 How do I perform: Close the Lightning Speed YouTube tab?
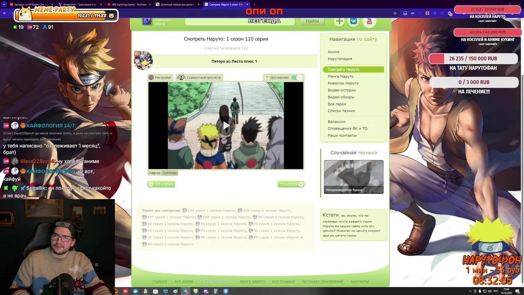click(150, 5)
